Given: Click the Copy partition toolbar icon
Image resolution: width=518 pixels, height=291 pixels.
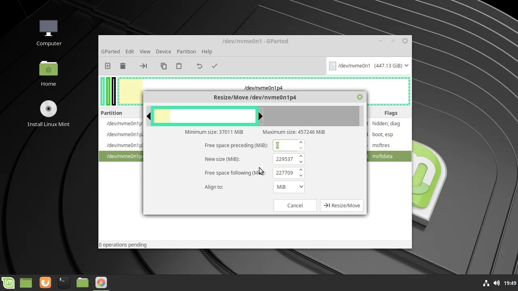Looking at the screenshot, I should point(163,66).
